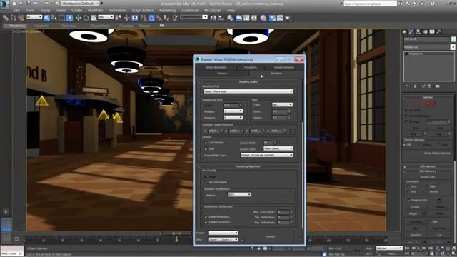Switch to the Create command panel tab
Image resolution: width=457 pixels, height=257 pixels.
[404, 31]
